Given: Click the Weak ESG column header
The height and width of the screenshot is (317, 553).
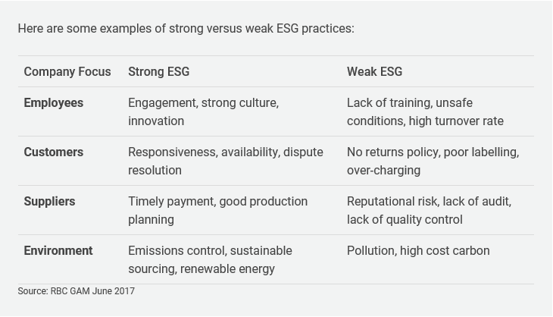Looking at the screenshot, I should pyautogui.click(x=374, y=72).
